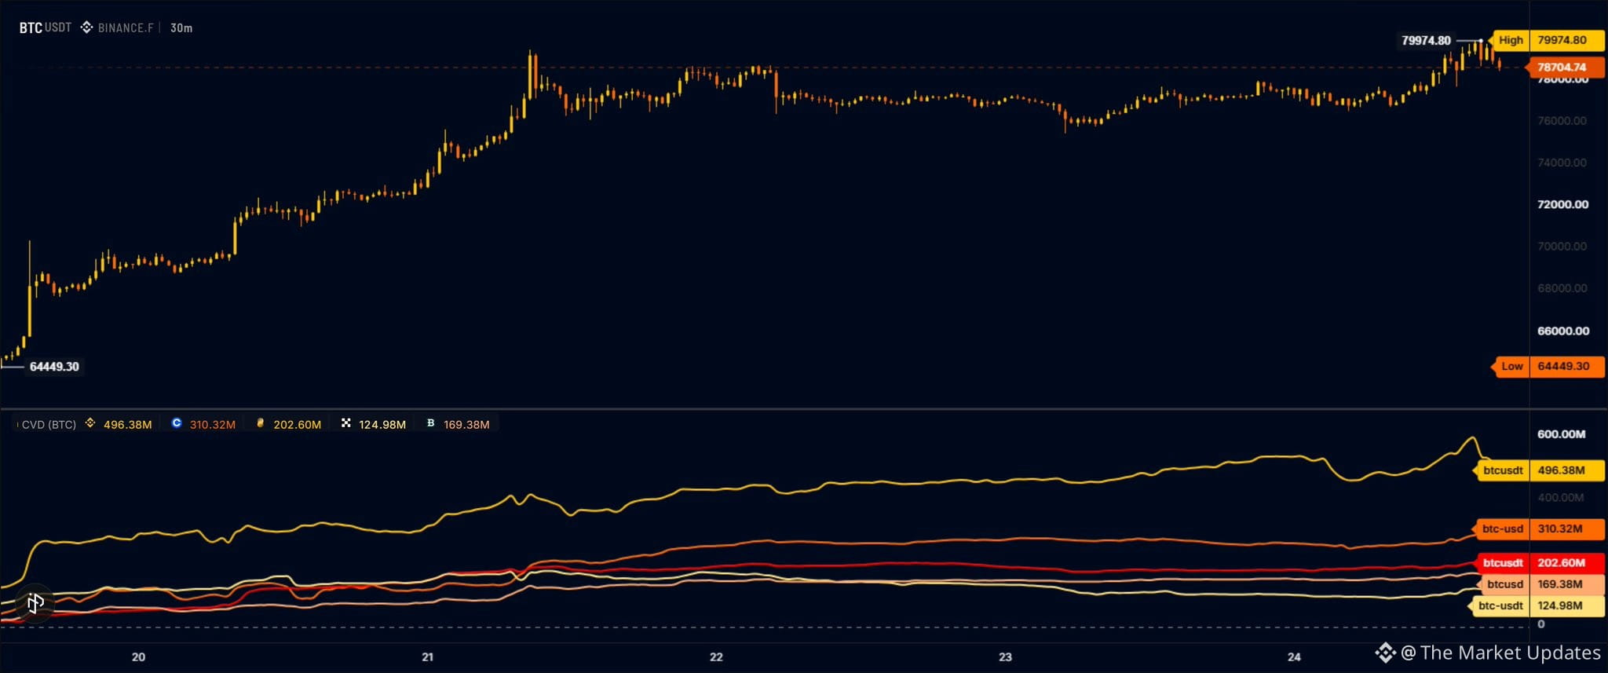
Task: Select the red btcusdt 202.60M series label
Action: 1540,562
